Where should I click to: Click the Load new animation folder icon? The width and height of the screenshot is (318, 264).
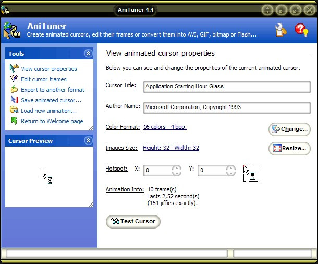click(x=14, y=110)
